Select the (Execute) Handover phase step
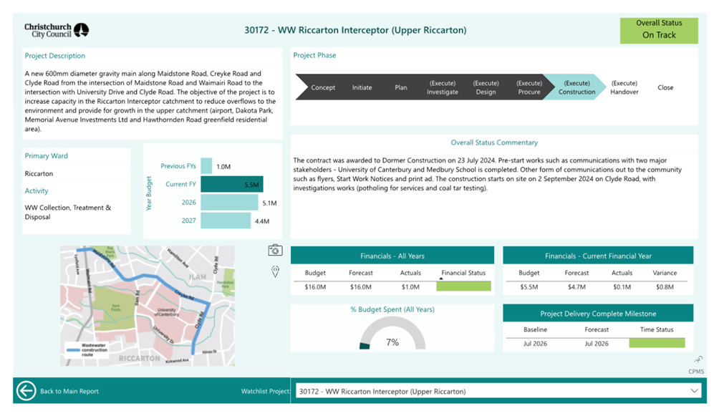The height and width of the screenshot is (416, 719). [x=624, y=87]
